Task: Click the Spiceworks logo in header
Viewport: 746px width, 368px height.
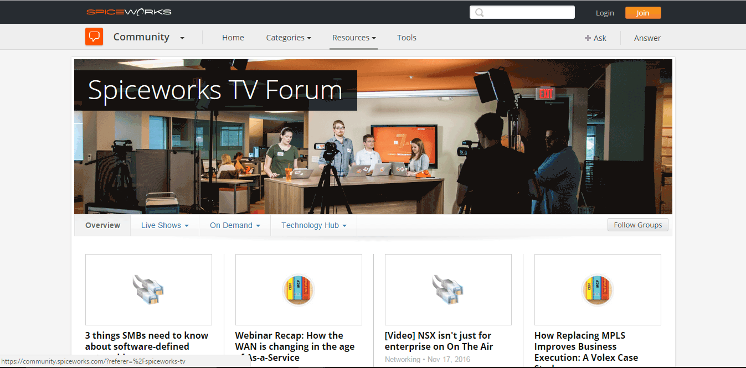Action: (128, 12)
